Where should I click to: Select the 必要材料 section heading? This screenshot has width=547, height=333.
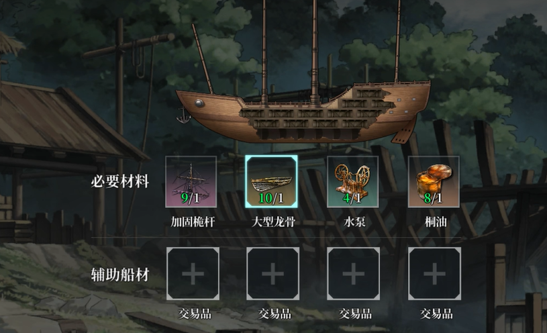[120, 181]
